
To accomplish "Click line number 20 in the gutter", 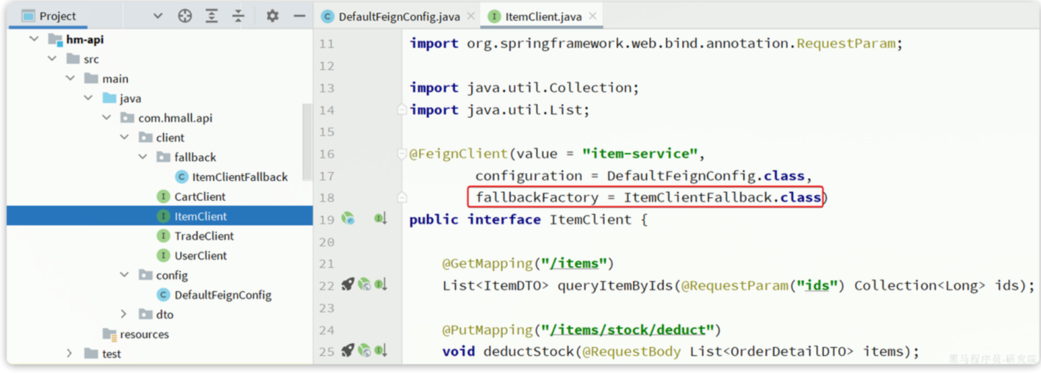I will [327, 242].
